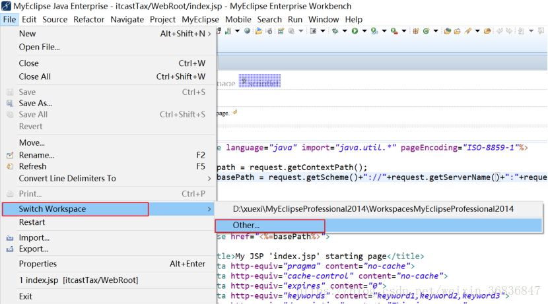The height and width of the screenshot is (304, 548).
Task: Click the New Java Class icon
Action: (x=426, y=31)
